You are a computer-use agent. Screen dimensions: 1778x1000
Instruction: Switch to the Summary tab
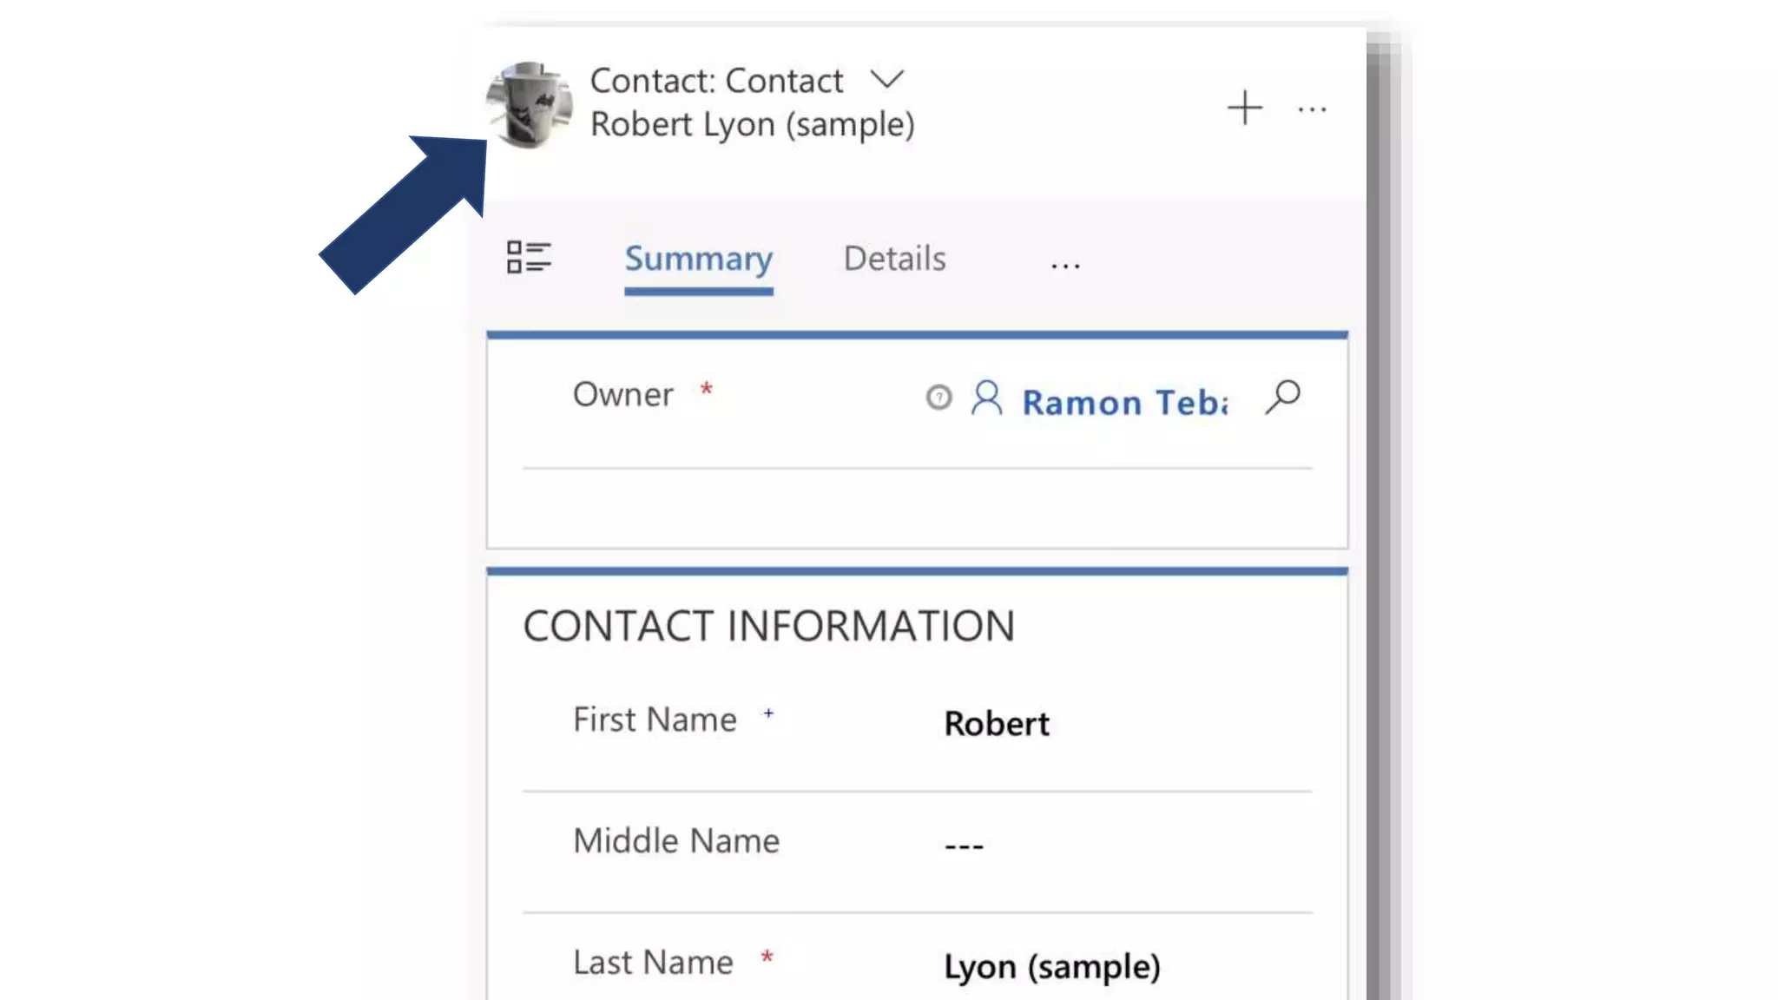coord(698,259)
